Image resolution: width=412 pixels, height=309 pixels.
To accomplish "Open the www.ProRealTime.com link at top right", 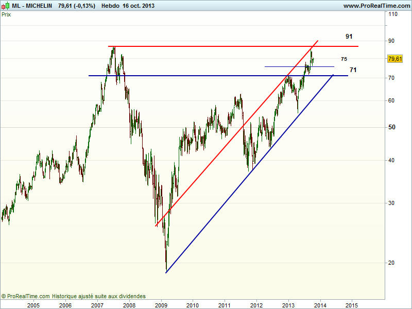I will tap(376, 6).
